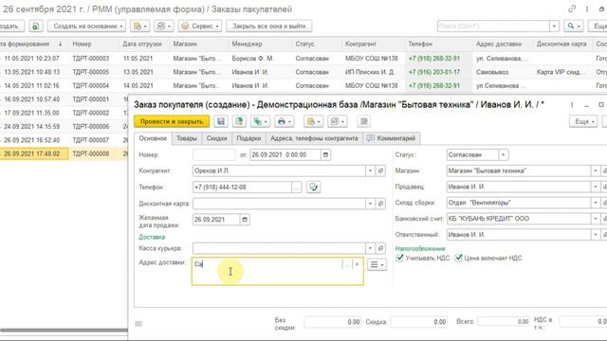The height and width of the screenshot is (341, 607).
Task: Sort by the Менеджер column header
Action: click(260, 45)
